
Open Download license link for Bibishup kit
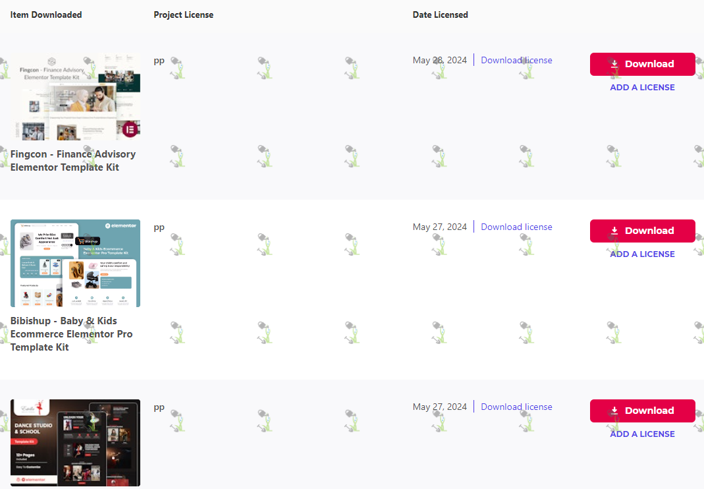pos(516,227)
